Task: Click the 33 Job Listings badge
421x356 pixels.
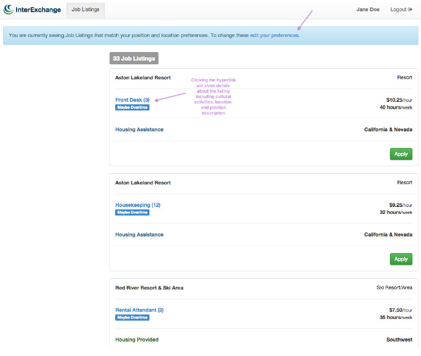Action: [x=134, y=58]
